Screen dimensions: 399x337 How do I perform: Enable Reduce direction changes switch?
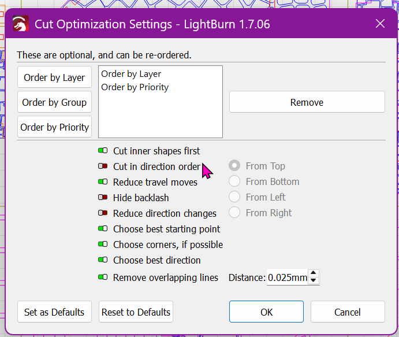[103, 213]
